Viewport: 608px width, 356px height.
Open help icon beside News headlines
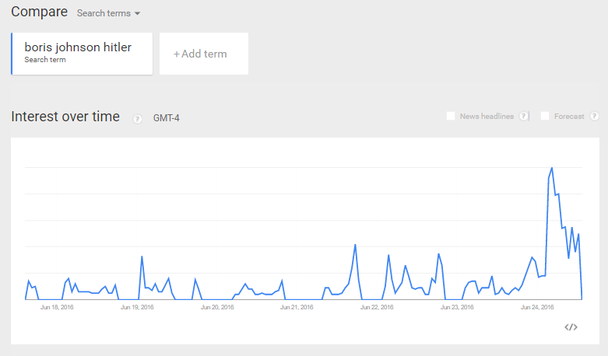[523, 116]
